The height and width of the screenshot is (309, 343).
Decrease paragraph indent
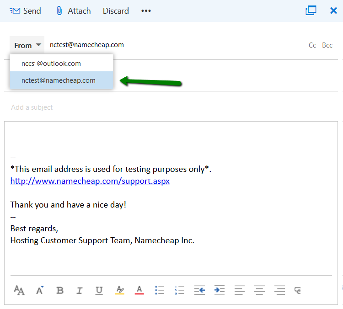(x=199, y=290)
